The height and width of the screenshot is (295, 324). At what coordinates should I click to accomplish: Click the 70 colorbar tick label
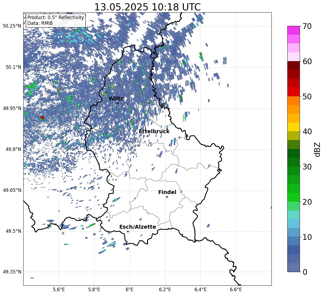307,26
